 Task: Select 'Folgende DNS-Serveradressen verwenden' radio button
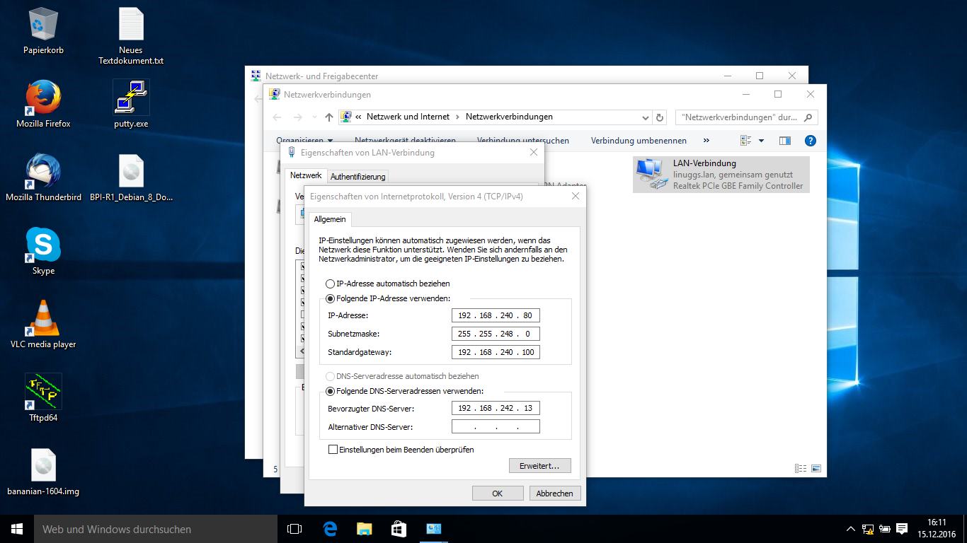[331, 391]
